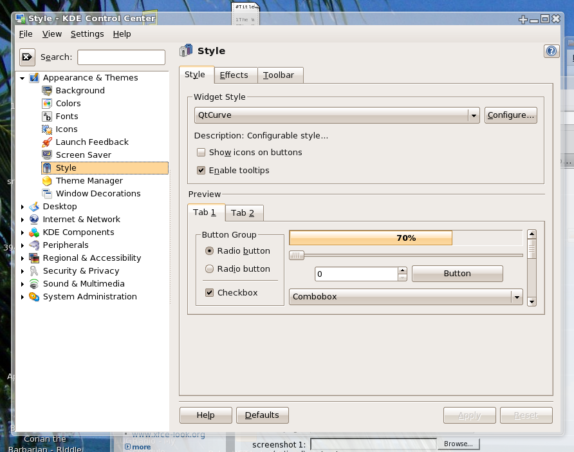Expand the Peripherals branch
This screenshot has width=574, height=452.
click(x=23, y=245)
